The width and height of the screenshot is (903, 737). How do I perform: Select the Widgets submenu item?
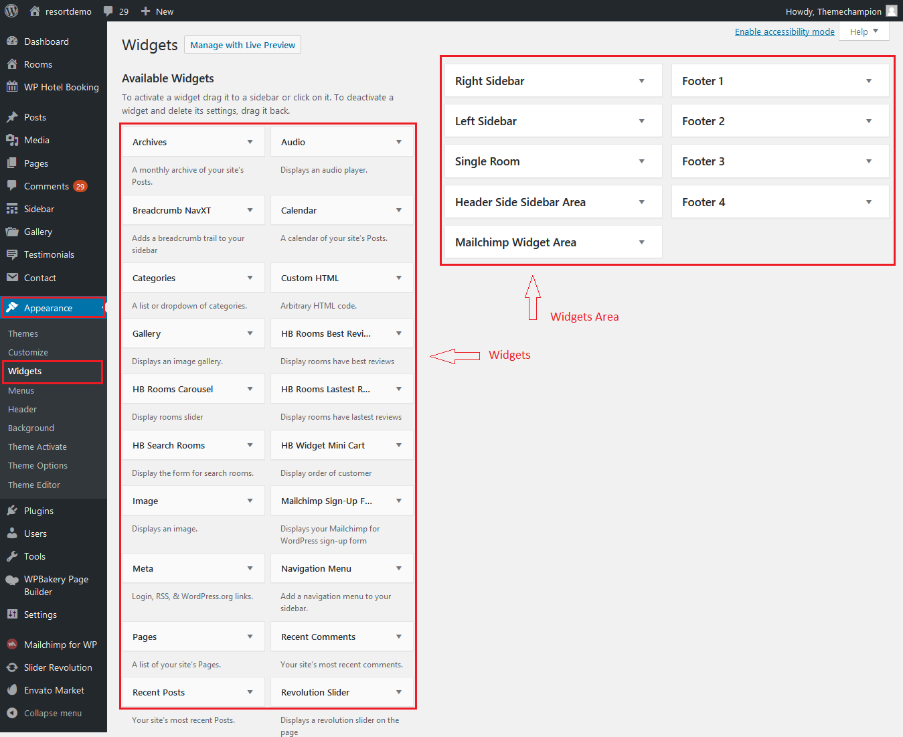pos(25,371)
